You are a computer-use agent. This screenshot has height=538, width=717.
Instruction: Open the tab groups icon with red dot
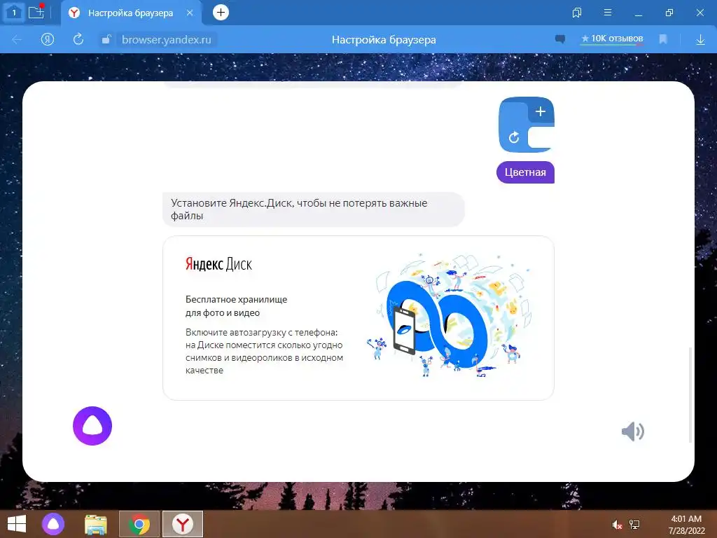(x=36, y=13)
